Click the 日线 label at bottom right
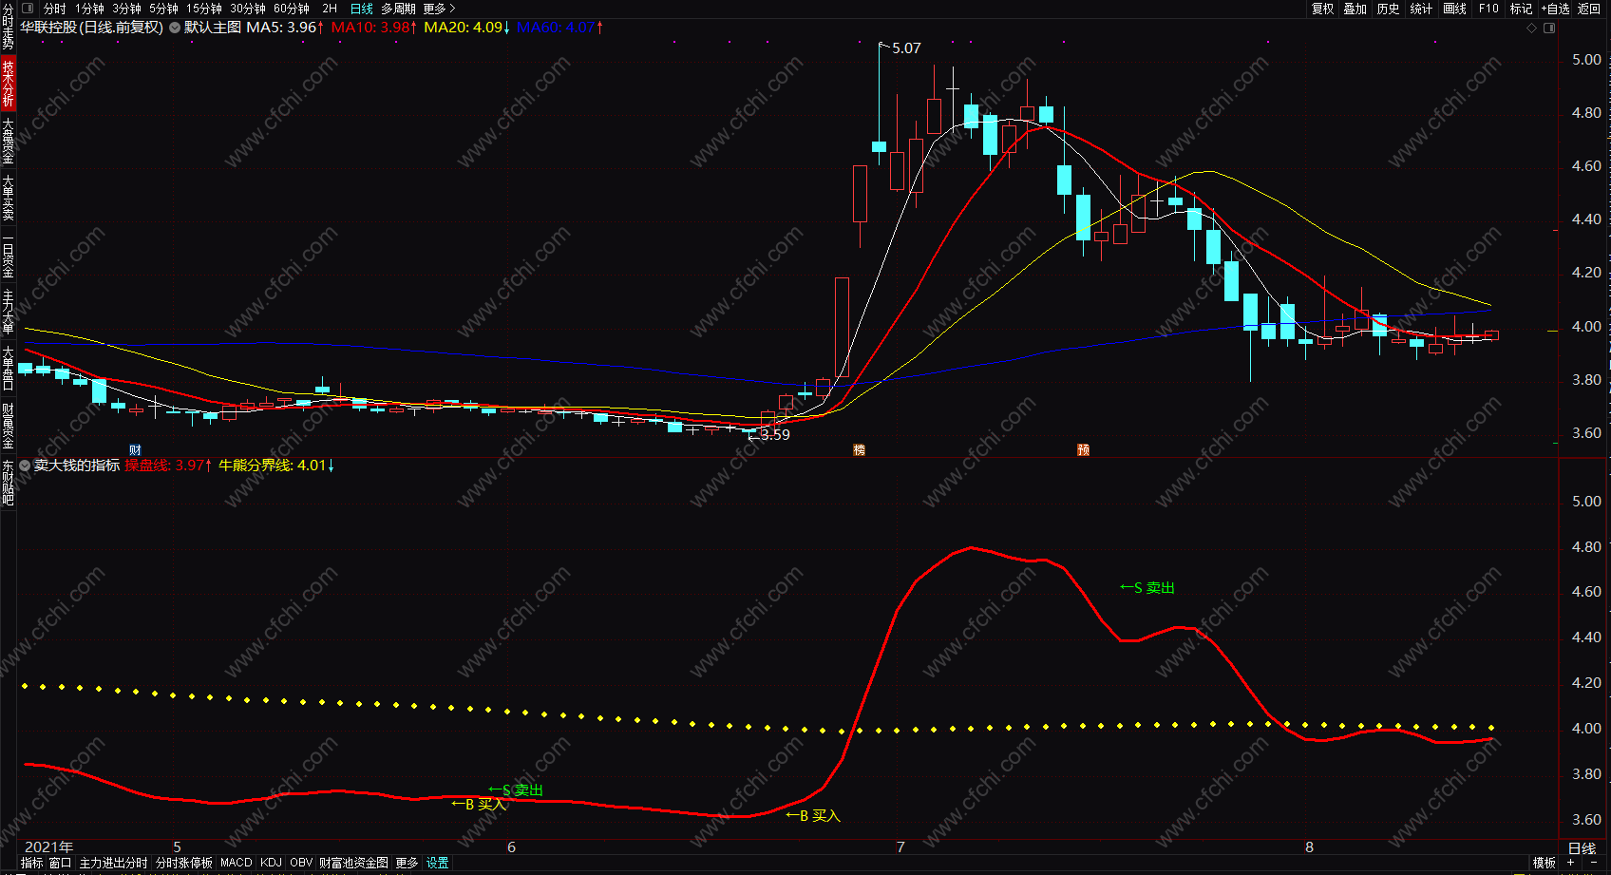The height and width of the screenshot is (875, 1611). tap(1583, 848)
